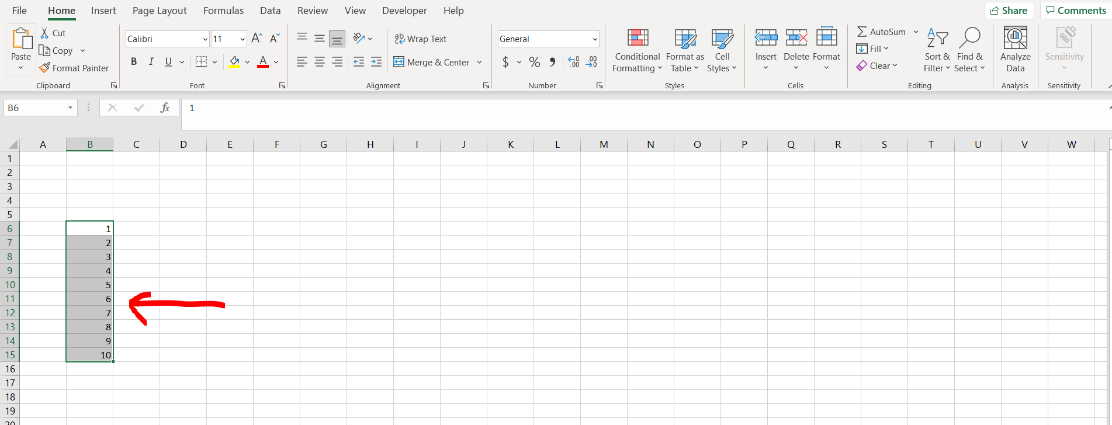Viewport: 1112px width, 425px height.
Task: Click the Copy icon
Action: (44, 50)
